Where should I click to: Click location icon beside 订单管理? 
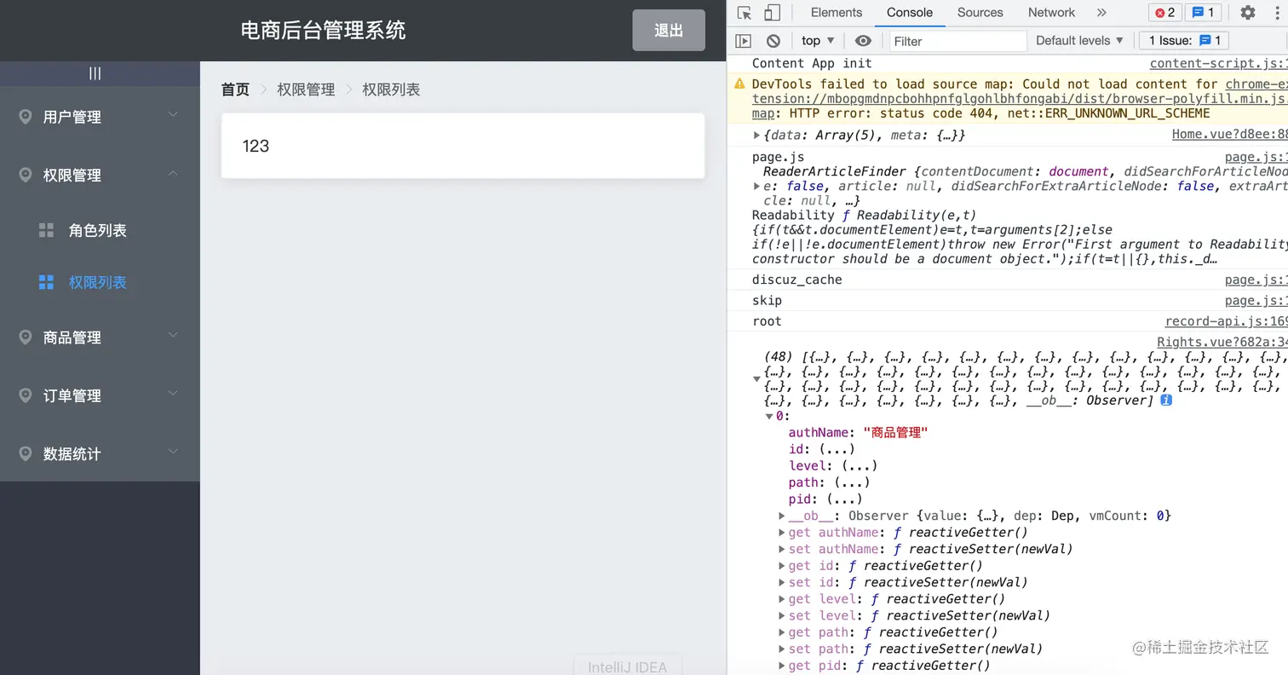pyautogui.click(x=26, y=395)
